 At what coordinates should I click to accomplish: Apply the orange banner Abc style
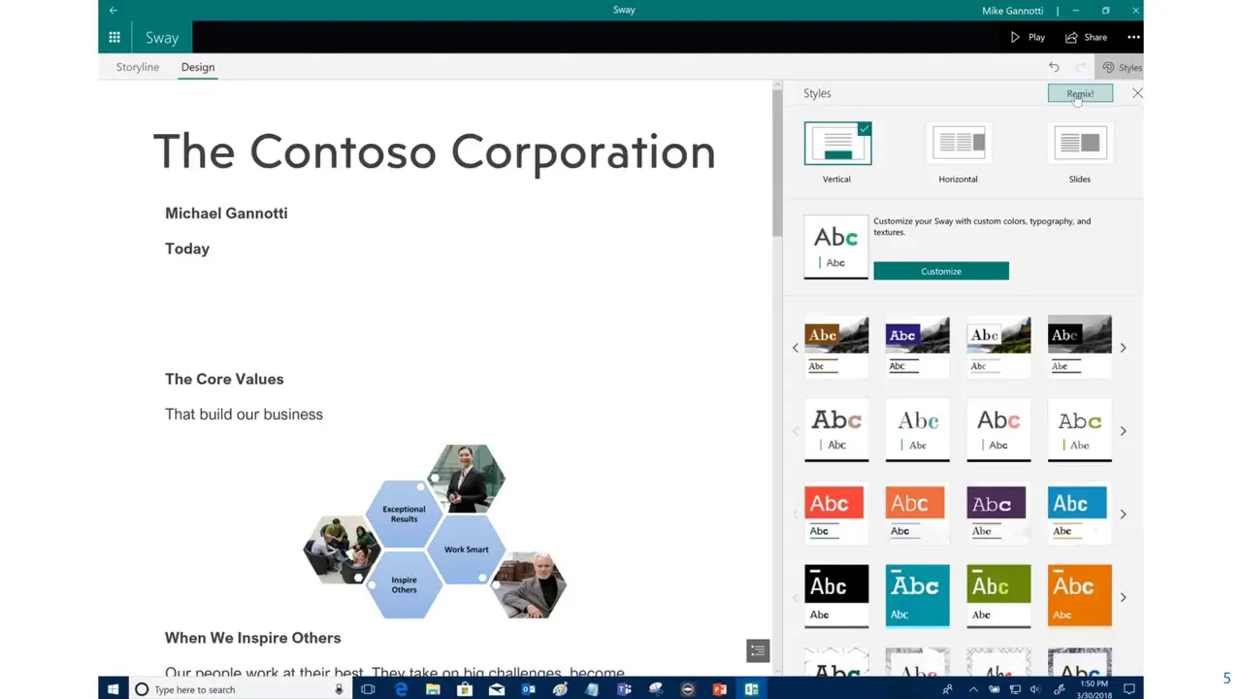(x=1080, y=596)
